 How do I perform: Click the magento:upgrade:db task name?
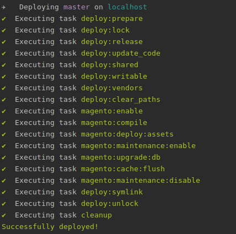tap(121, 157)
